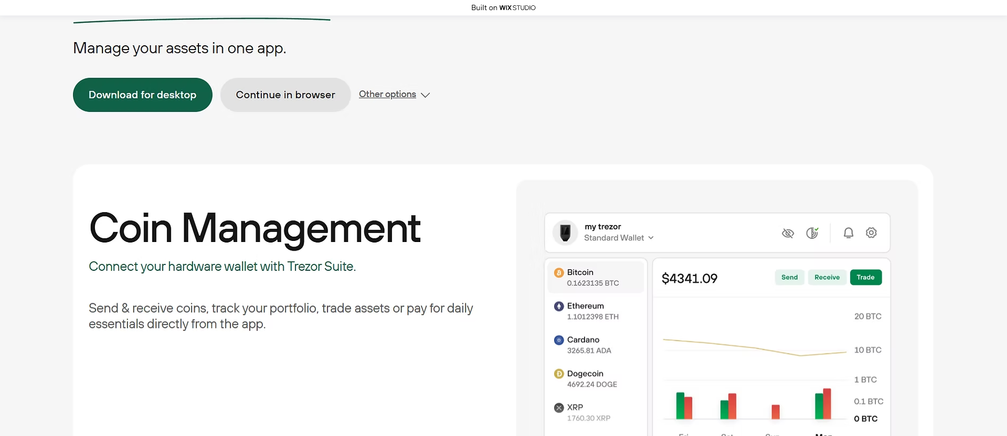
Task: Click the orange Bitcoin coin icon
Action: (x=559, y=273)
